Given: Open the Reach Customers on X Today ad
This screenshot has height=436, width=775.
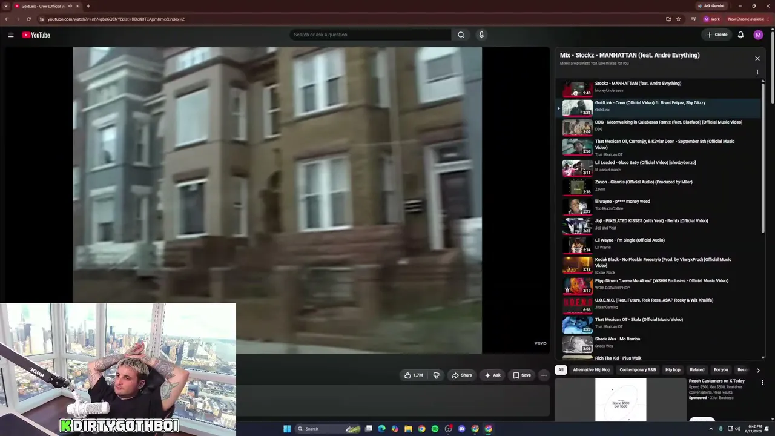Looking at the screenshot, I should pos(717,381).
